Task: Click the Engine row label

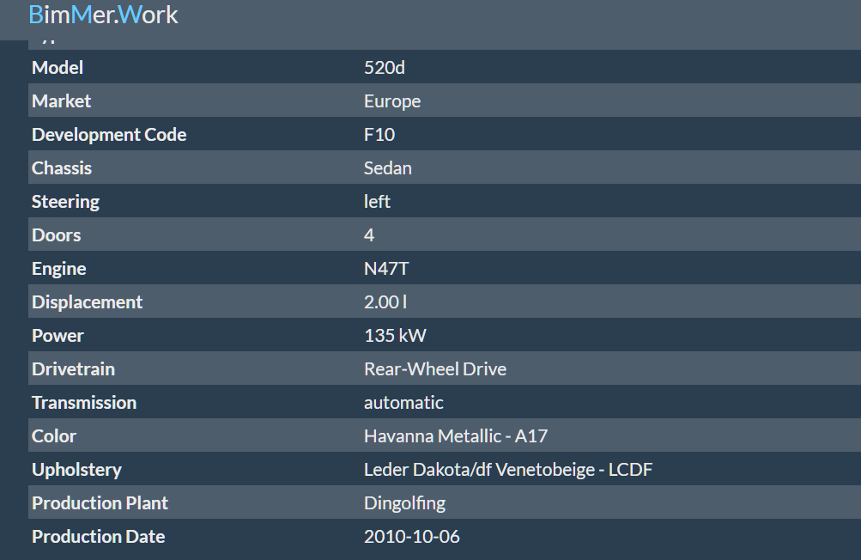Action: [58, 270]
